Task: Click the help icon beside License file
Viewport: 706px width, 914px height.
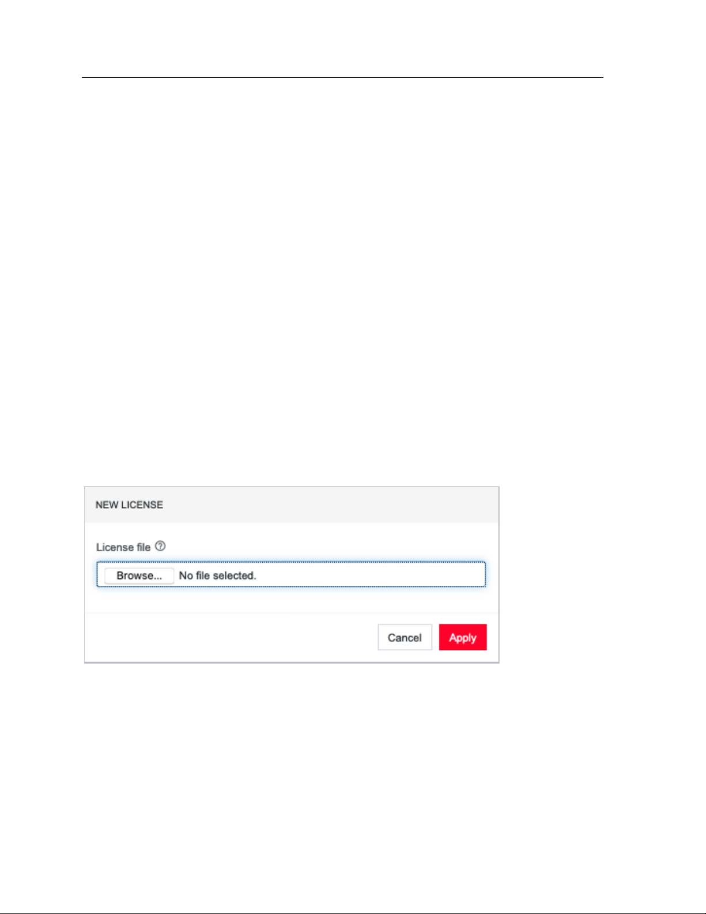Action: pyautogui.click(x=160, y=546)
